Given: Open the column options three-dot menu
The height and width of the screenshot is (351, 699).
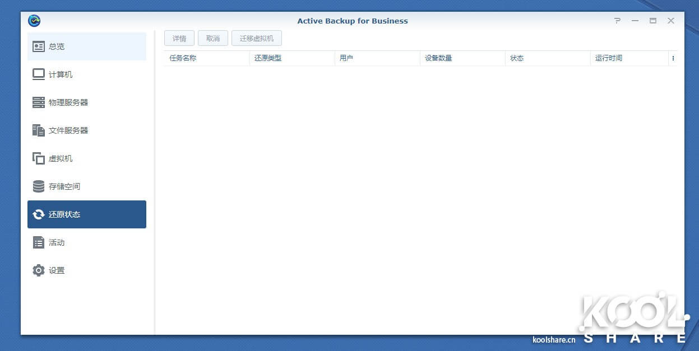Looking at the screenshot, I should click(673, 58).
